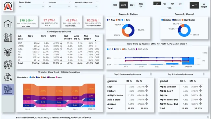Image resolution: width=211 pixels, height=119 pixels.
Task: Open the marketing thumbs-up icon
Action: click(8, 64)
